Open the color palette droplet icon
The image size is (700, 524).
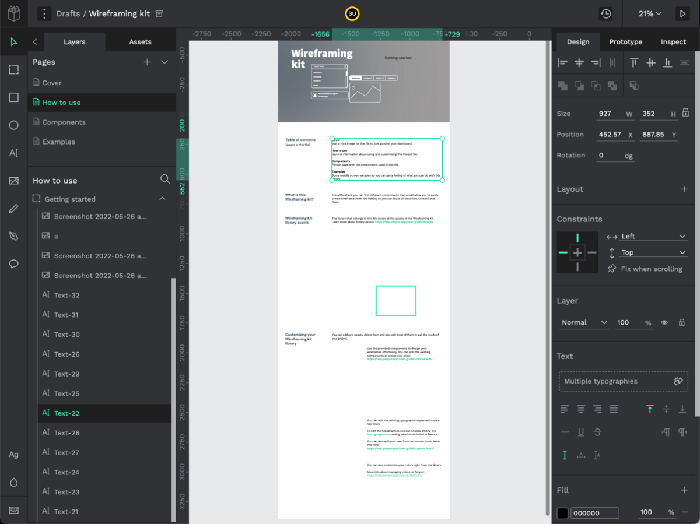(x=14, y=483)
